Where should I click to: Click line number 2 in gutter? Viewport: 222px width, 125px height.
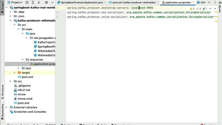click(57, 12)
